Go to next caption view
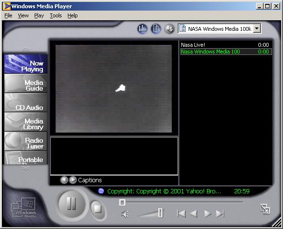The width and height of the screenshot is (283, 229). pos(73,180)
